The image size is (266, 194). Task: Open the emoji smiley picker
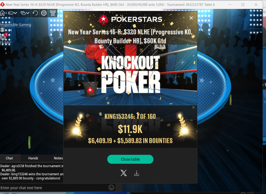[x=111, y=188]
